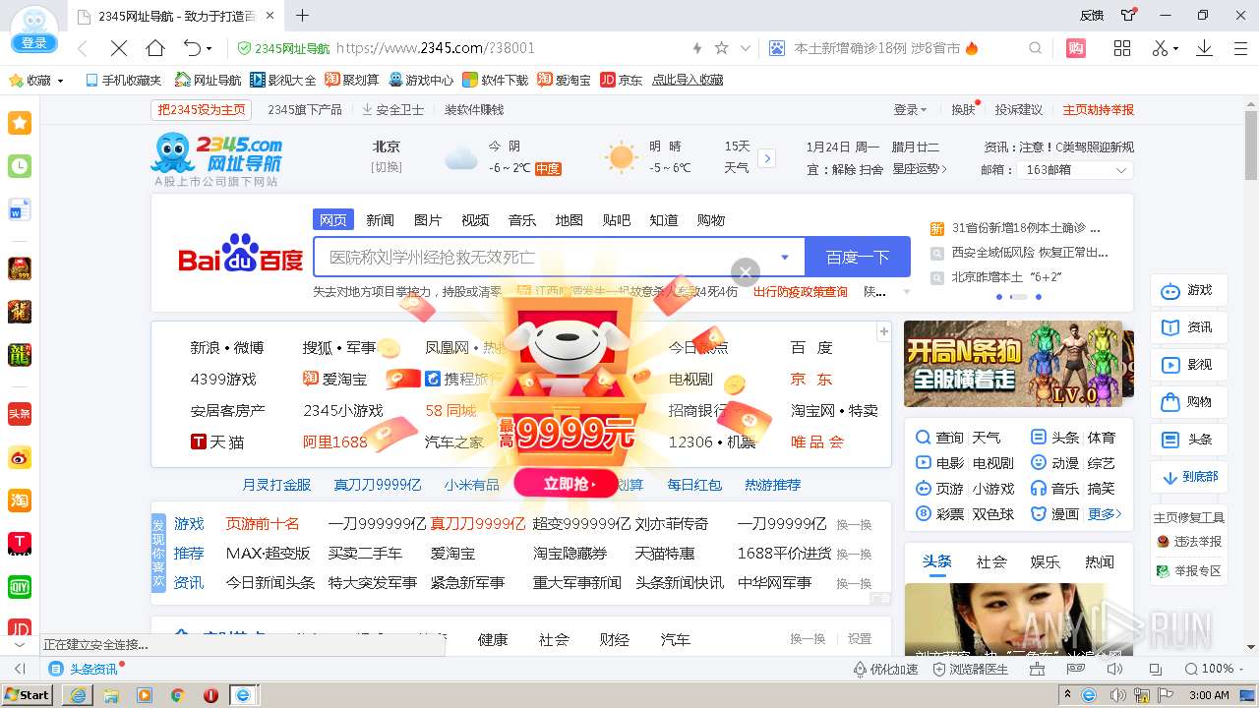Open the 游戏 right side panel button

(x=1189, y=290)
